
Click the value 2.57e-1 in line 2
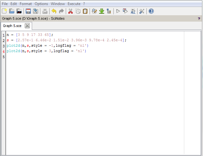pyautogui.click(x=26, y=40)
